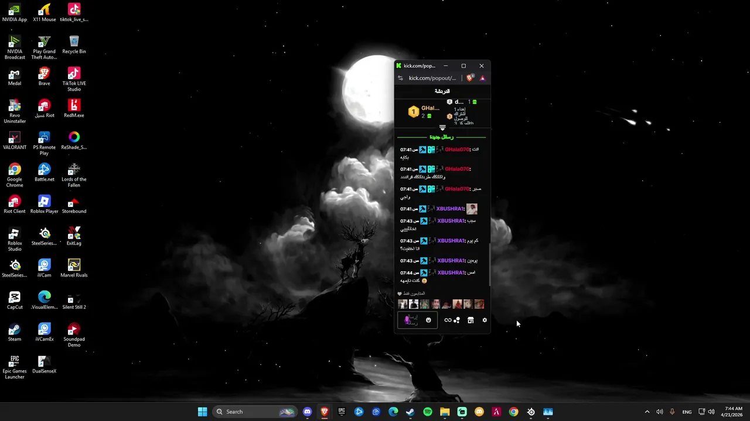Open File Explorer from the taskbar
The image size is (750, 421).
tap(445, 412)
